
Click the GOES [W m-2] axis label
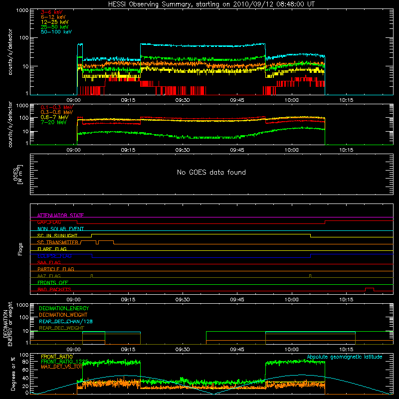pos(18,174)
